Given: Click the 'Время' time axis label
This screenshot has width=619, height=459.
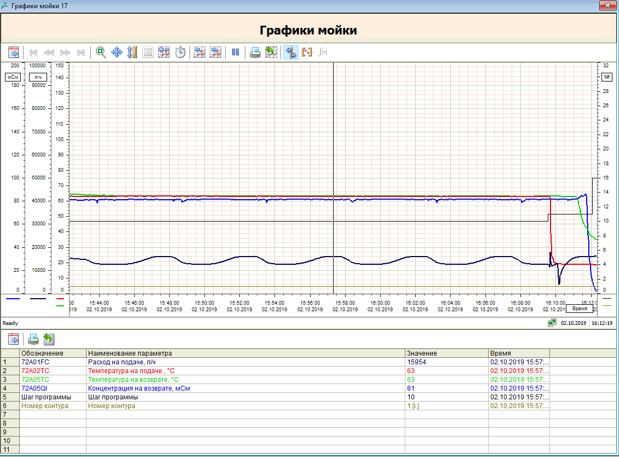Looking at the screenshot, I should tap(579, 309).
